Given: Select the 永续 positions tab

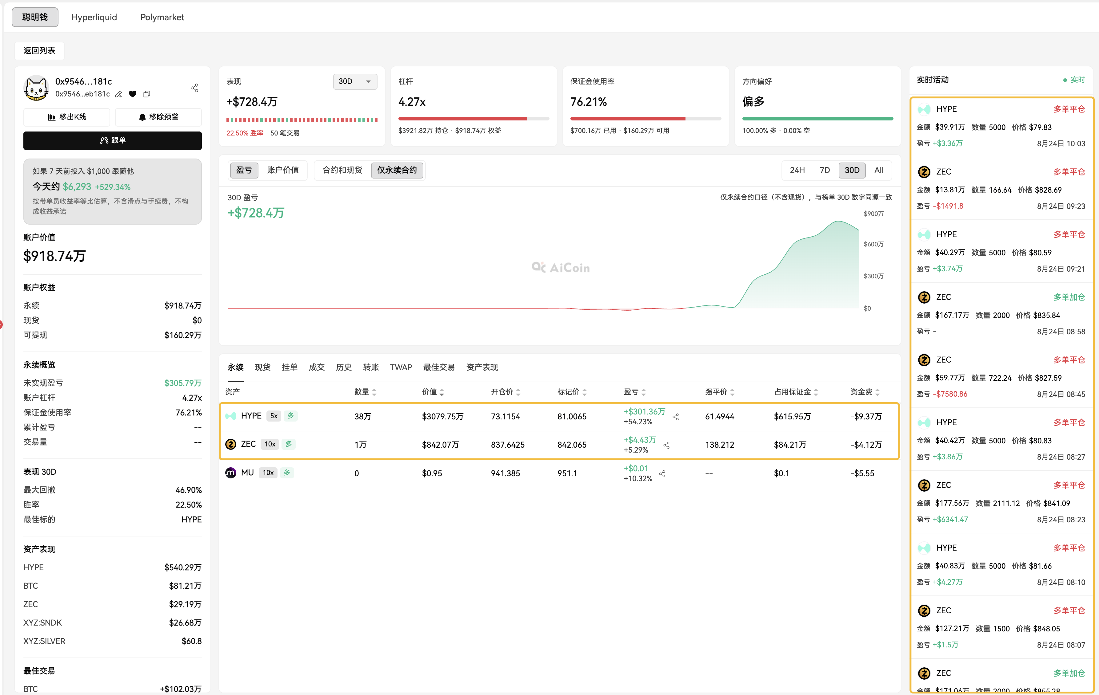Looking at the screenshot, I should pyautogui.click(x=235, y=367).
